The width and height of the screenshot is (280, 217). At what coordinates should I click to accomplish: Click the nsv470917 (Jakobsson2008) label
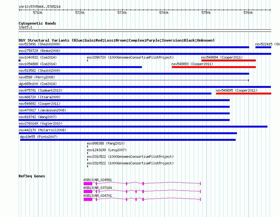[x=42, y=110]
